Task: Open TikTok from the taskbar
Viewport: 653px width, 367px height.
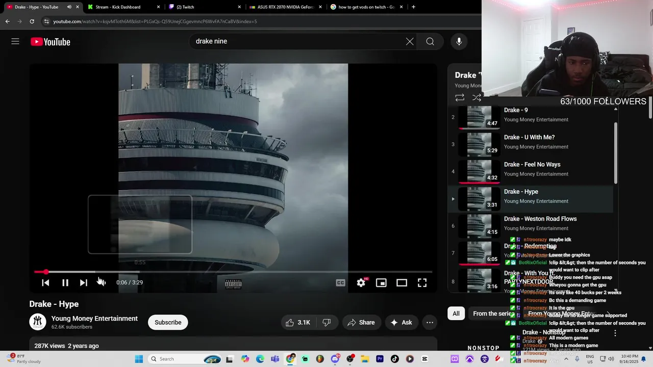Action: [395, 359]
